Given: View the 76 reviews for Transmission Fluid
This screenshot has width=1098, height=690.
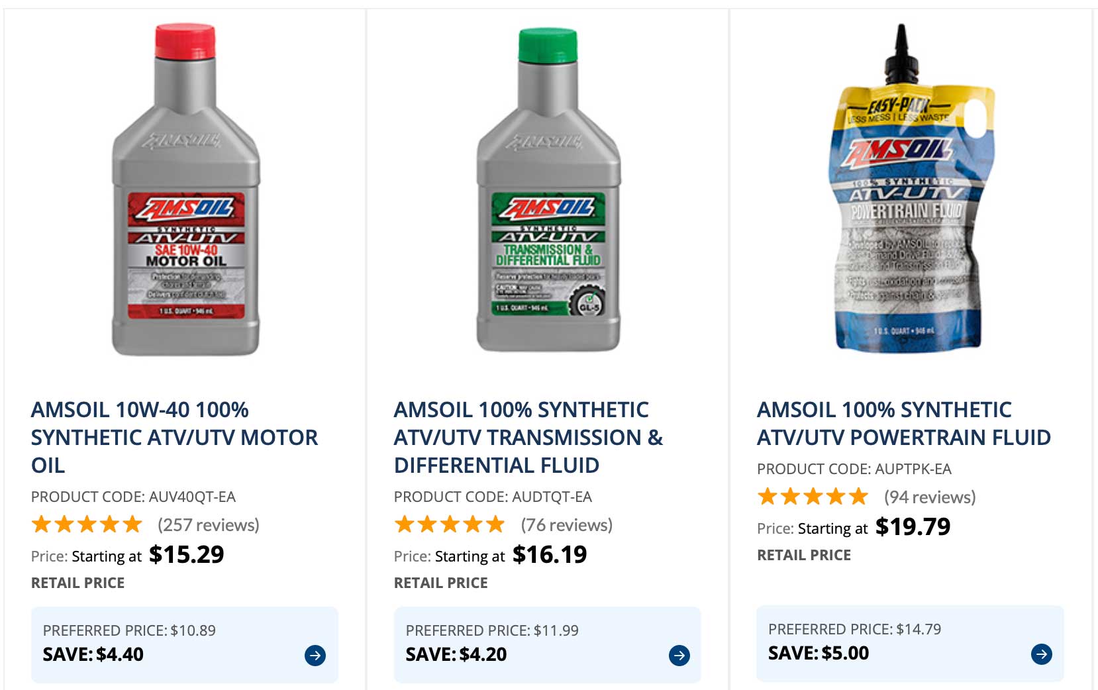Looking at the screenshot, I should click(x=565, y=524).
